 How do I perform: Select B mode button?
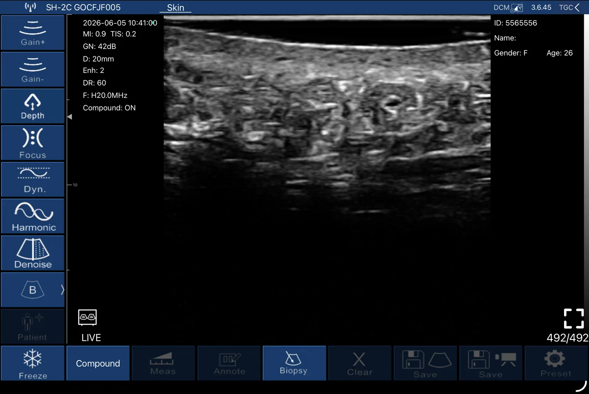32,290
